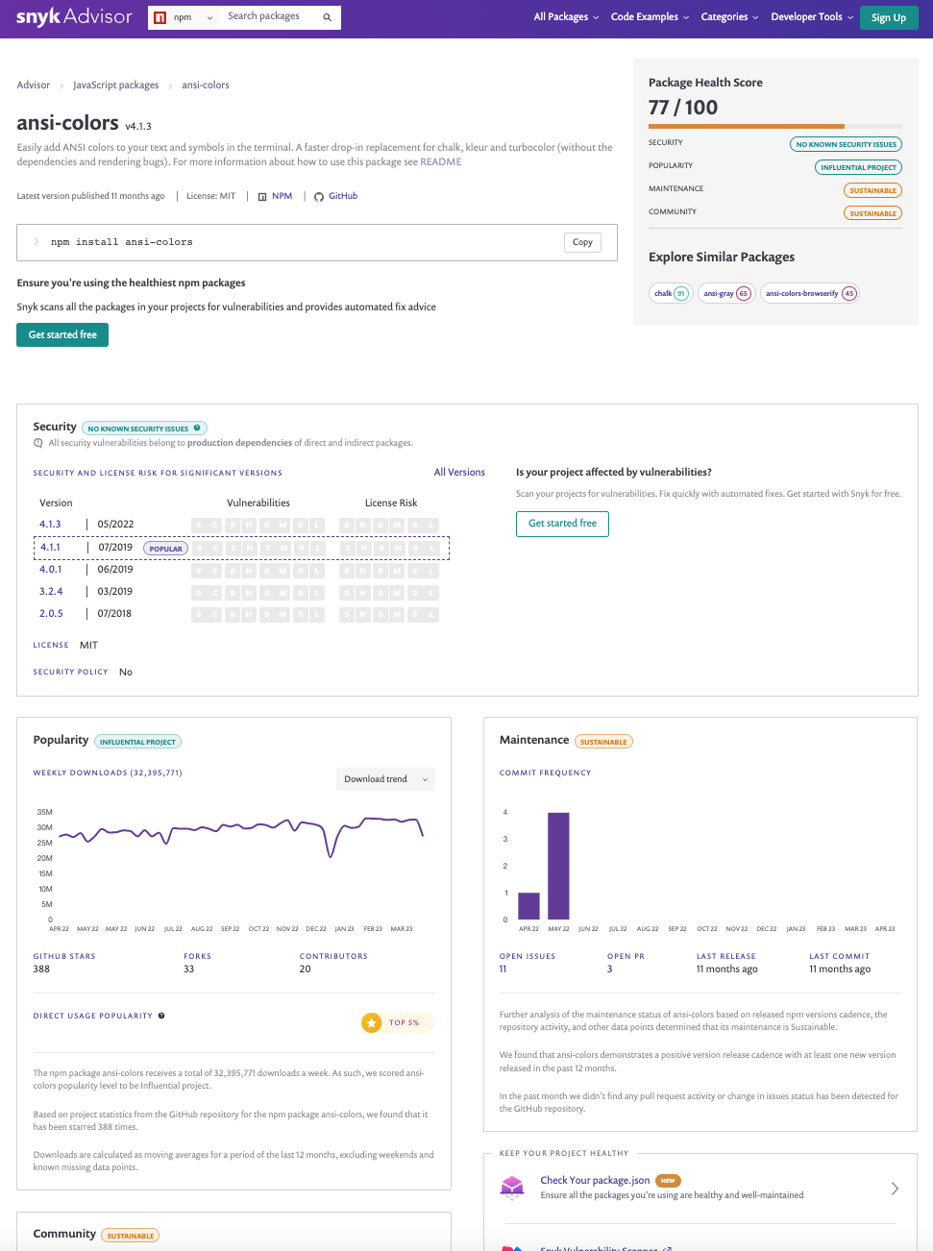Click the Contributors value 20
Screen dimensions: 933x1251
tap(306, 969)
